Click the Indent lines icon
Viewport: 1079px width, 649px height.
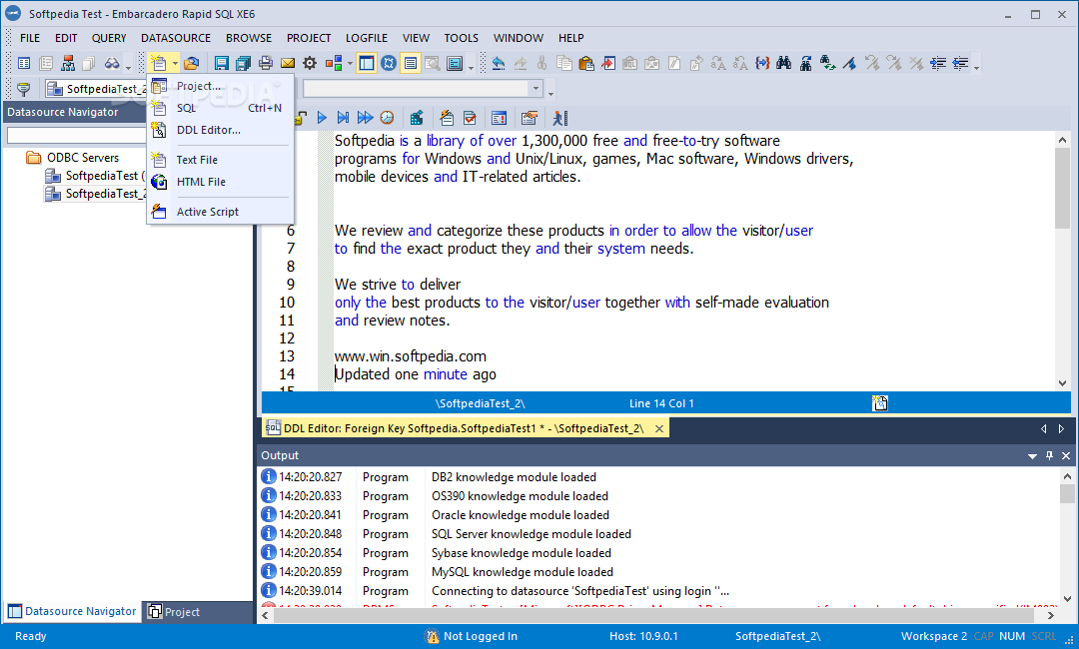click(x=938, y=63)
